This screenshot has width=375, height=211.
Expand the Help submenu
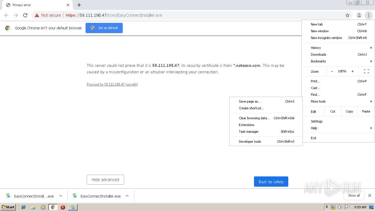pyautogui.click(x=338, y=128)
